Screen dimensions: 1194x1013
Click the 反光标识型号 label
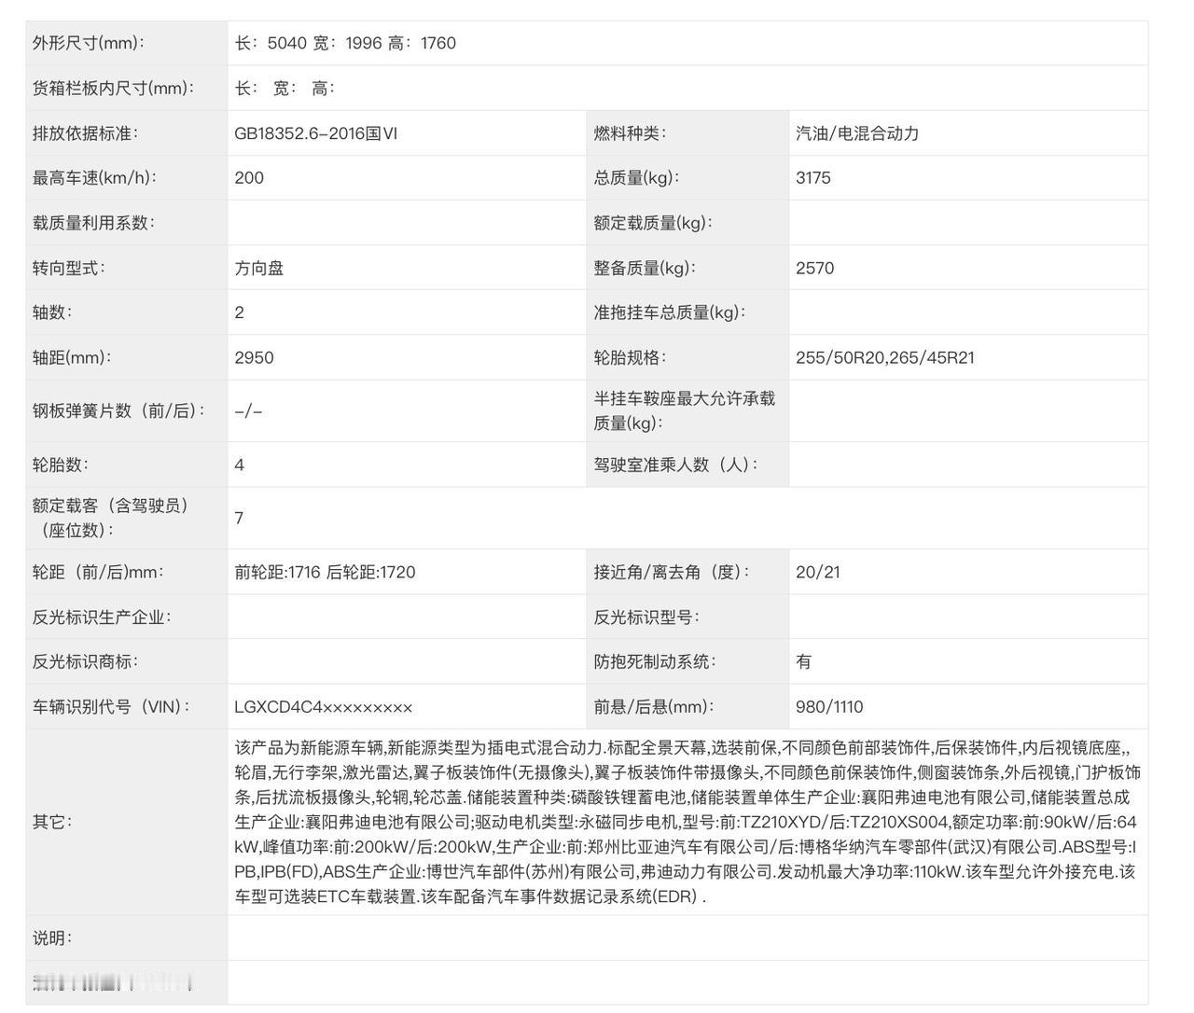coord(646,617)
